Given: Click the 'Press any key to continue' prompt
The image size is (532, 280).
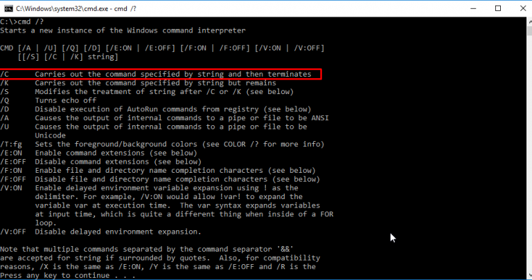Looking at the screenshot, I should (x=67, y=276).
